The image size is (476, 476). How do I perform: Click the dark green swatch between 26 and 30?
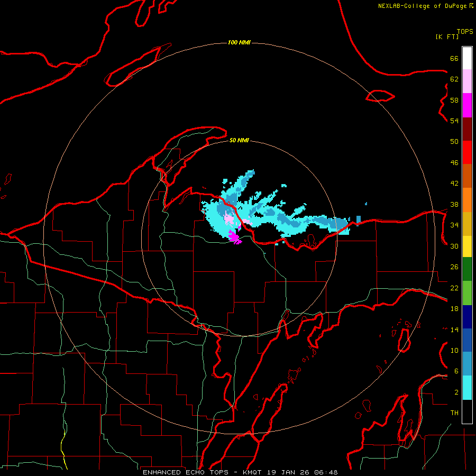[467, 269]
